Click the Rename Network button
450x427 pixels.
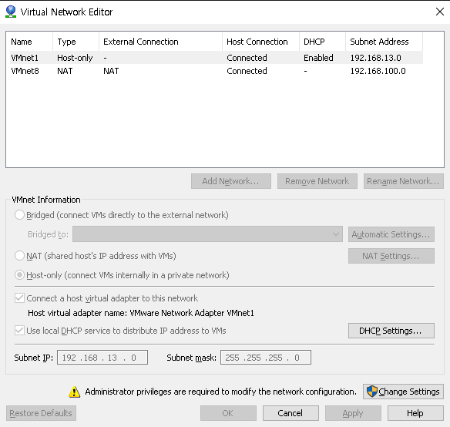pyautogui.click(x=403, y=181)
